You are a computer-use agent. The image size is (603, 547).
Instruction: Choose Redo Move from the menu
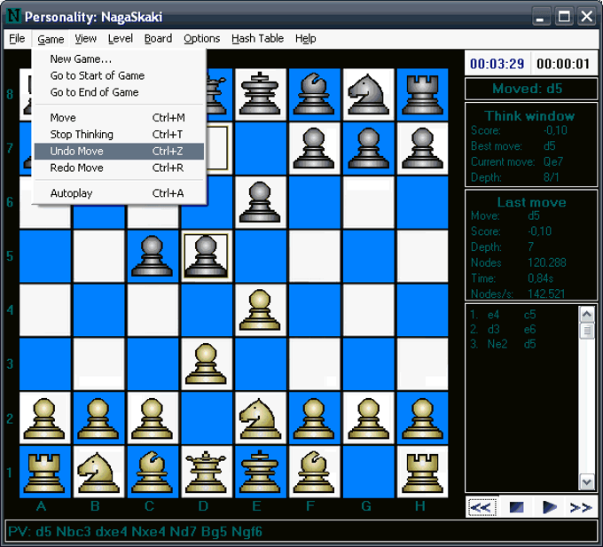pos(119,168)
